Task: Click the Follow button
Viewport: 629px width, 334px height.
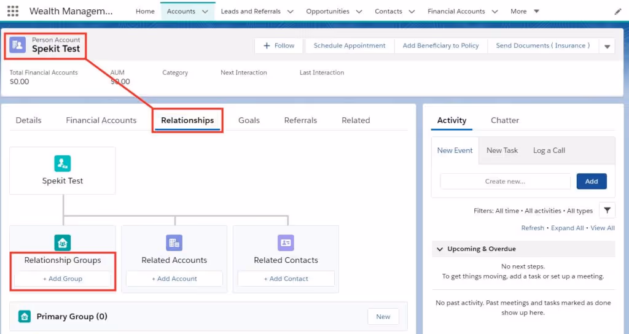Action: 279,45
